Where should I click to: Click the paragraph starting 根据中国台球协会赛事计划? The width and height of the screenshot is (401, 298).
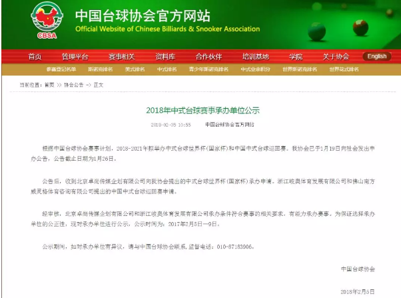pos(202,153)
